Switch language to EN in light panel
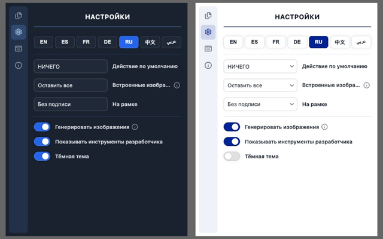The width and height of the screenshot is (383, 239). coord(233,42)
